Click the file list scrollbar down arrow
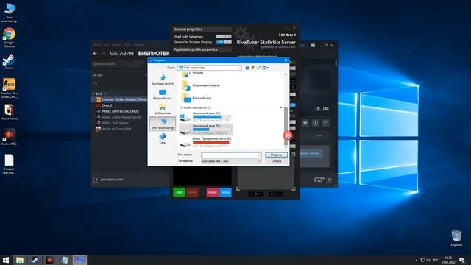Image resolution: width=471 pixels, height=265 pixels. [x=286, y=147]
